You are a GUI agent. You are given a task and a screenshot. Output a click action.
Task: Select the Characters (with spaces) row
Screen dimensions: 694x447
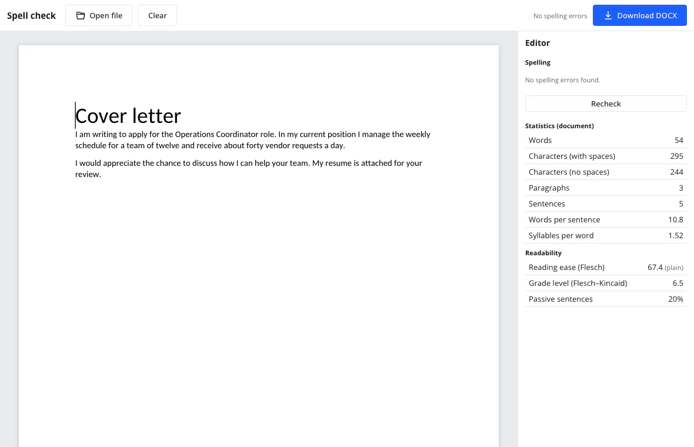click(605, 156)
